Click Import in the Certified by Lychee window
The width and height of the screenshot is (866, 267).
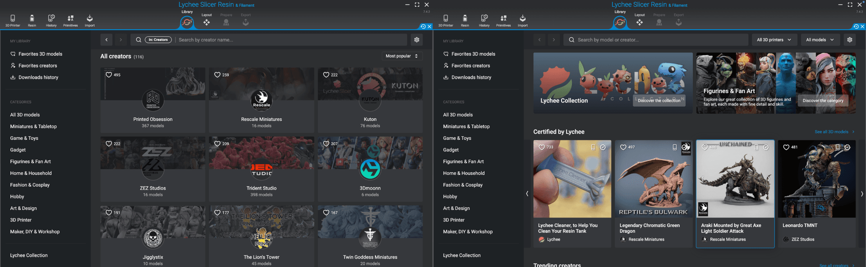coord(523,20)
